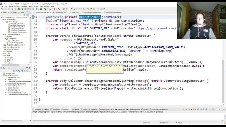This screenshot has width=226, height=127.
Task: Open the Refactor menu
Action: [x=17, y=6]
